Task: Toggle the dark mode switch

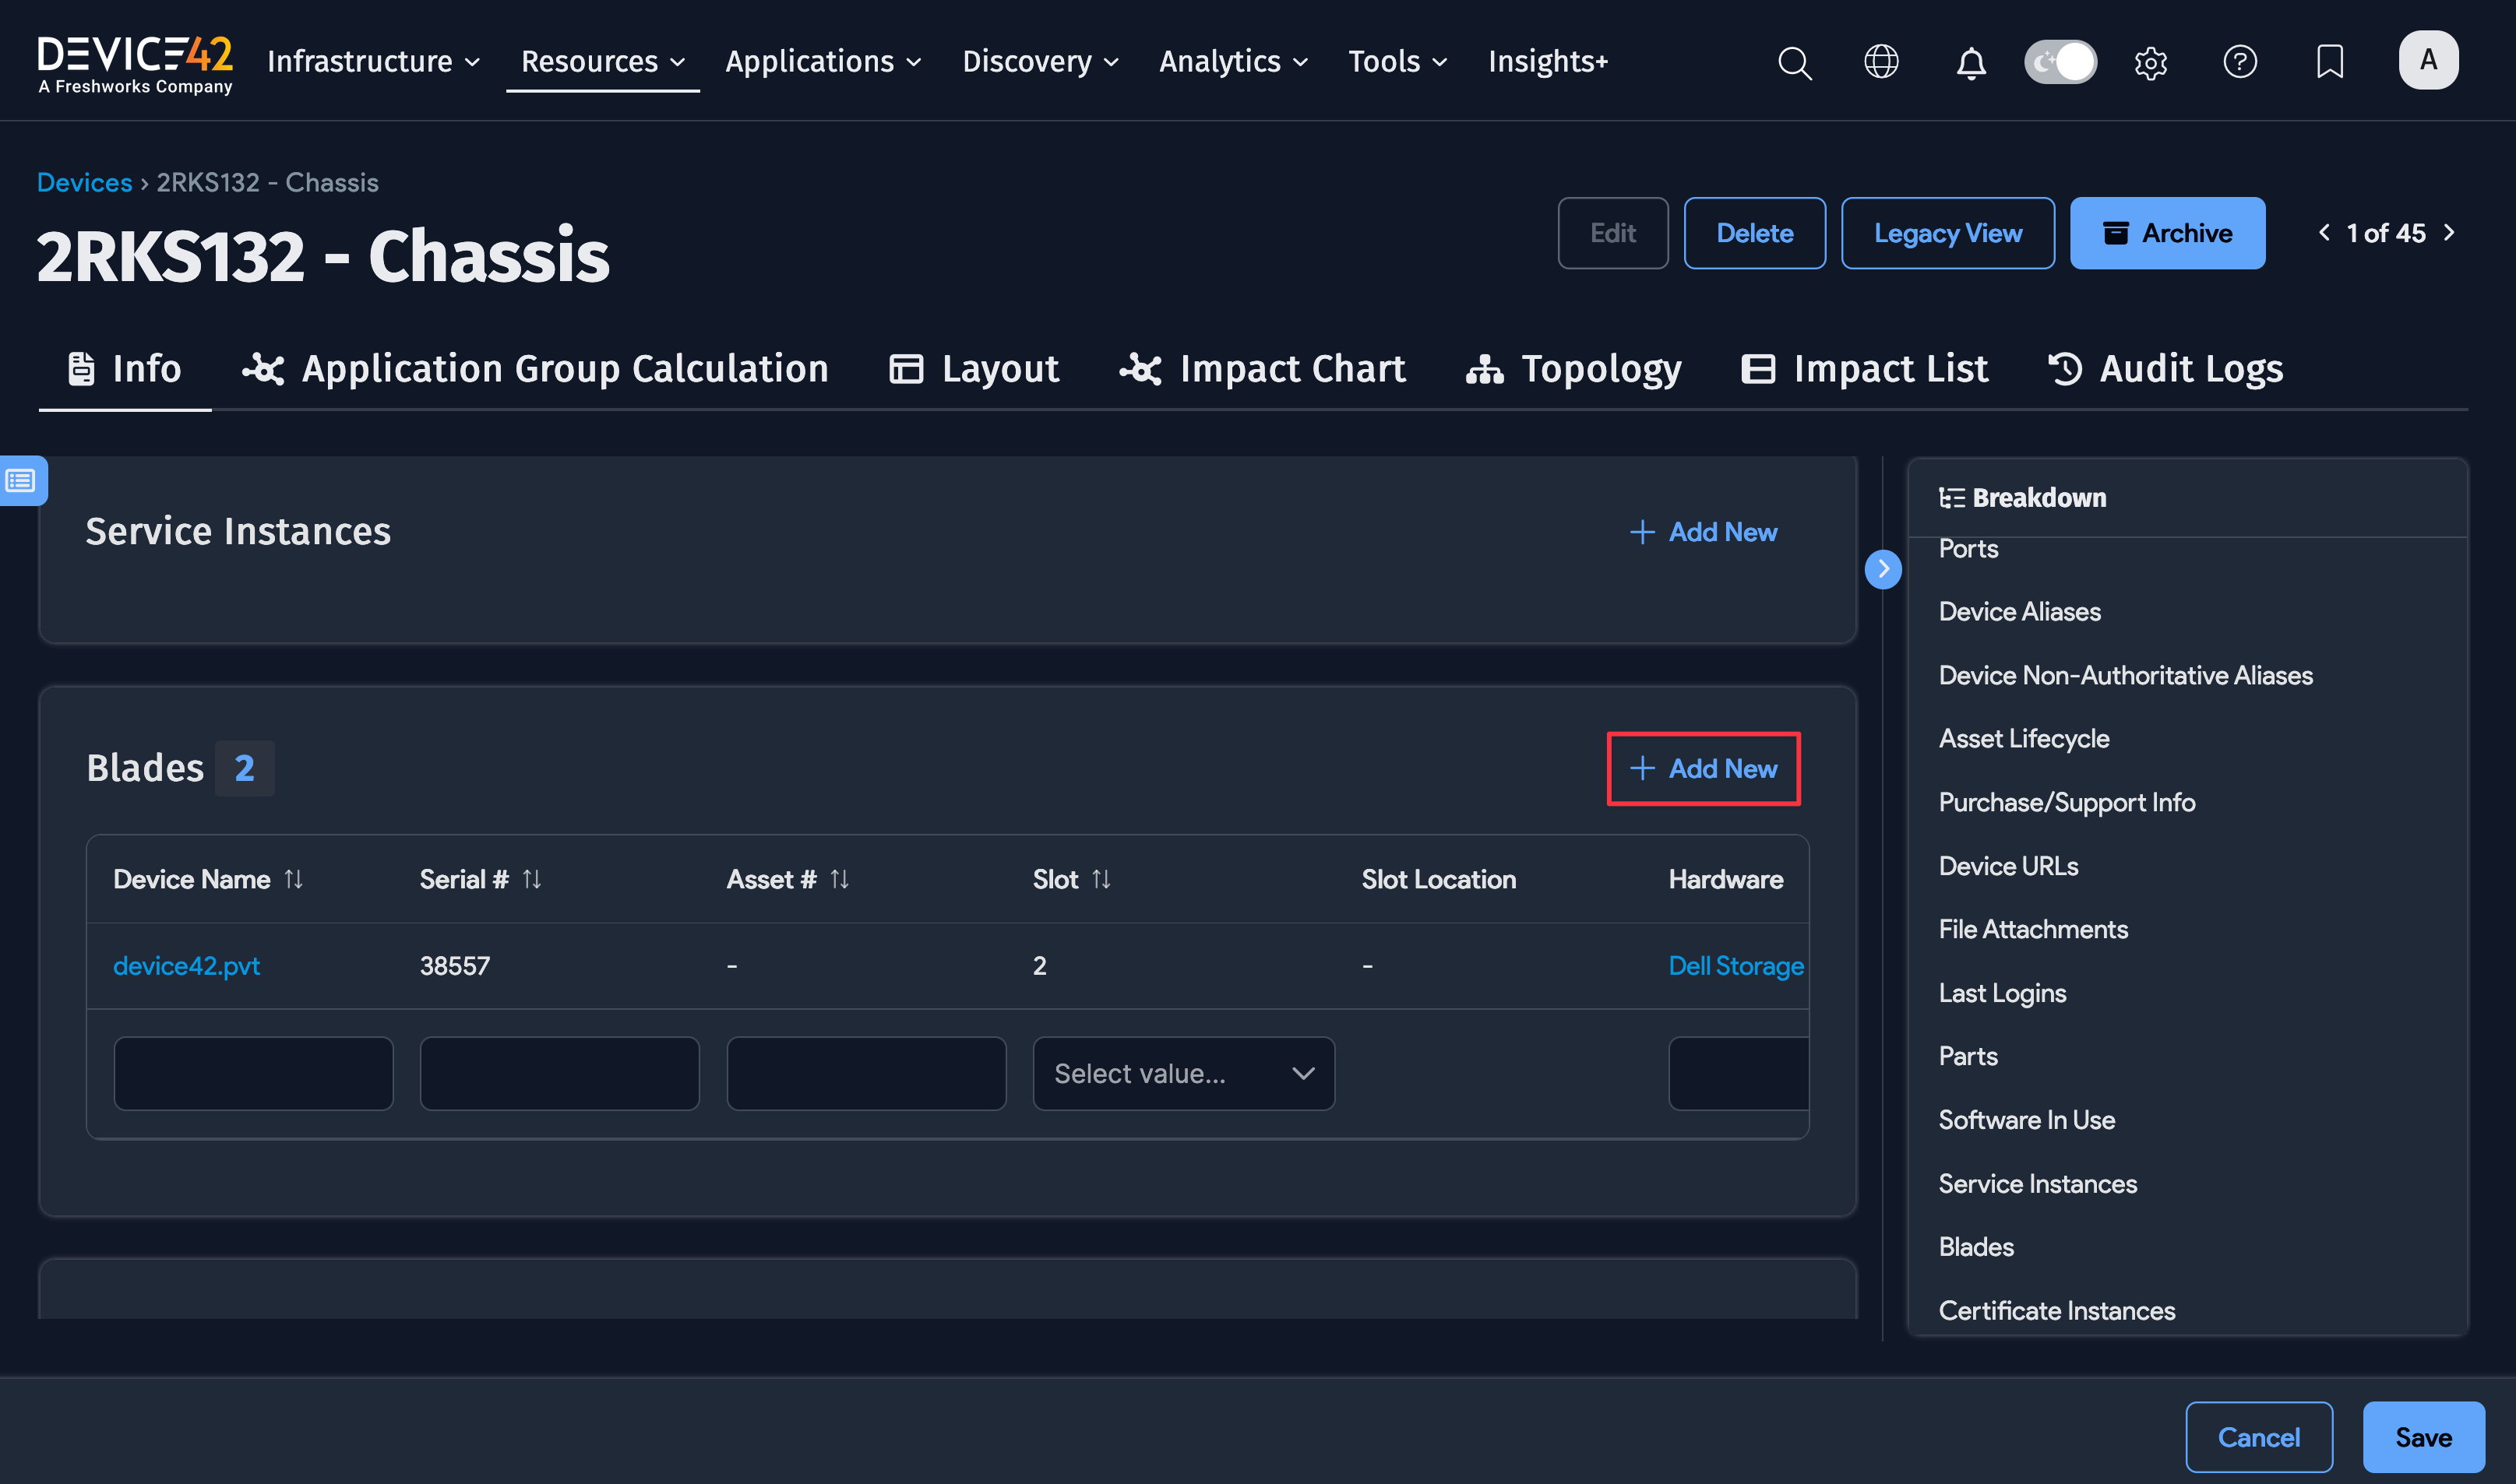Action: click(x=2060, y=62)
